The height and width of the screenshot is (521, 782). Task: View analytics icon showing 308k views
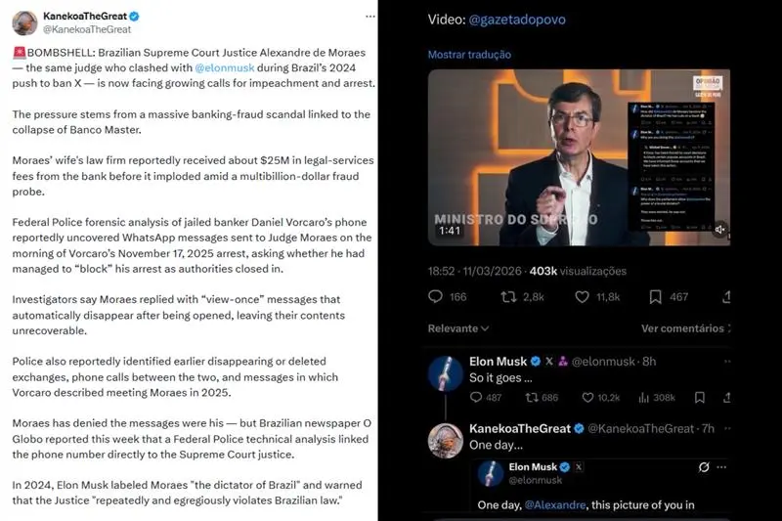(642, 397)
